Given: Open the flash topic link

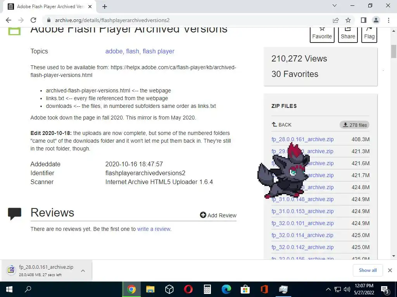Looking at the screenshot, I should click(133, 51).
